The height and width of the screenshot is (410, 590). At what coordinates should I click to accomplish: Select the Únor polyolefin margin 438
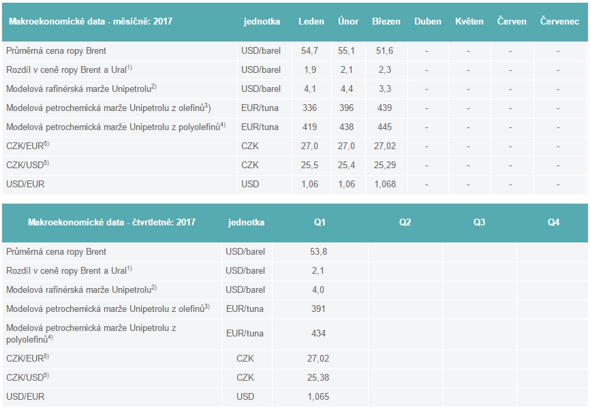(x=346, y=127)
